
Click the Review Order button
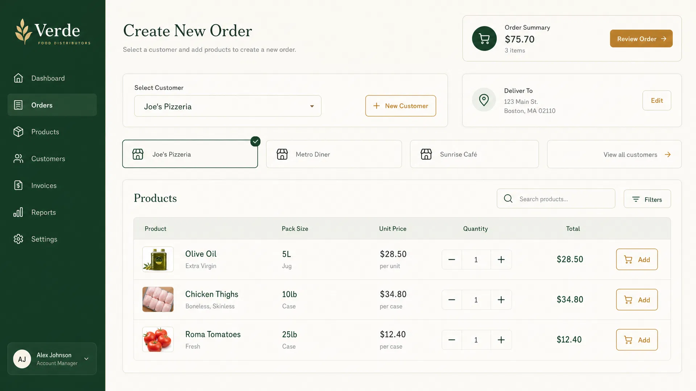(641, 38)
